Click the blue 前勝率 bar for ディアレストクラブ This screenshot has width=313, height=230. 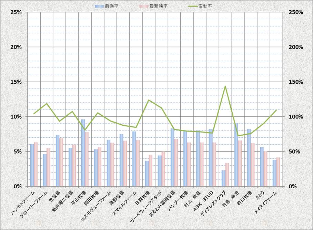[x=223, y=178]
